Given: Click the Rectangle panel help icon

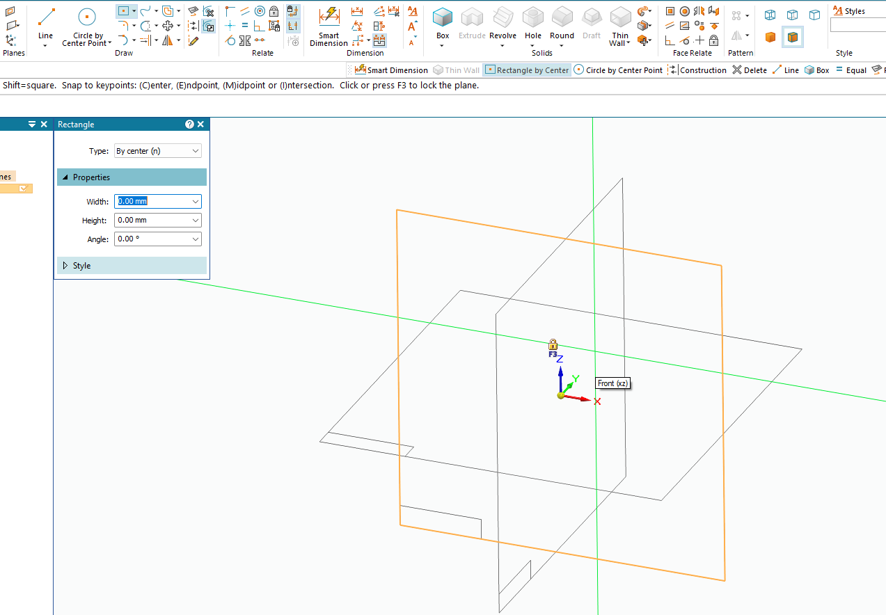Looking at the screenshot, I should tap(189, 125).
